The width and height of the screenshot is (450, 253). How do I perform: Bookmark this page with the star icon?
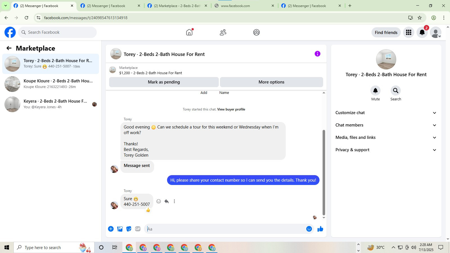(x=420, y=18)
